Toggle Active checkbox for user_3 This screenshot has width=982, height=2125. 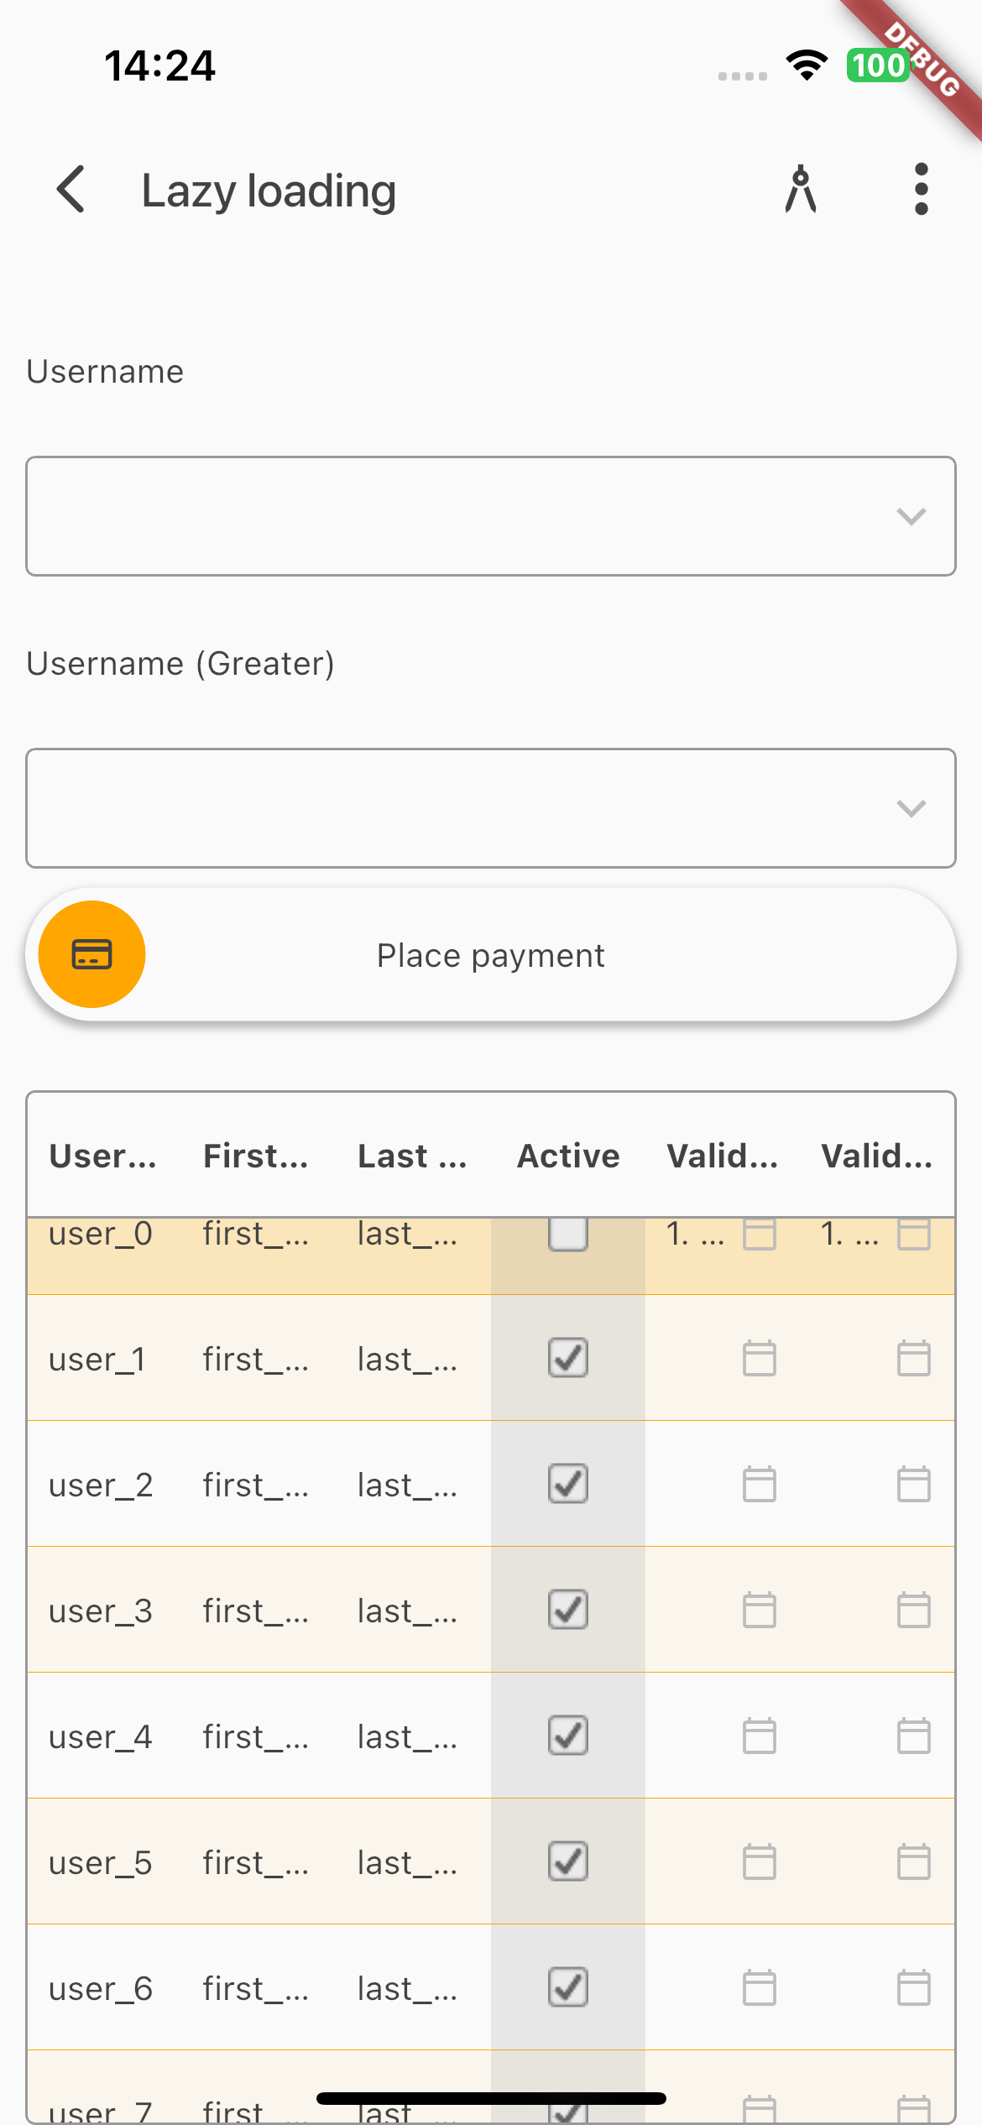pyautogui.click(x=568, y=1610)
